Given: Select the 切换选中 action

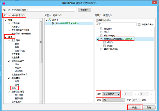Looking at the screenshot, I should pos(19,71).
